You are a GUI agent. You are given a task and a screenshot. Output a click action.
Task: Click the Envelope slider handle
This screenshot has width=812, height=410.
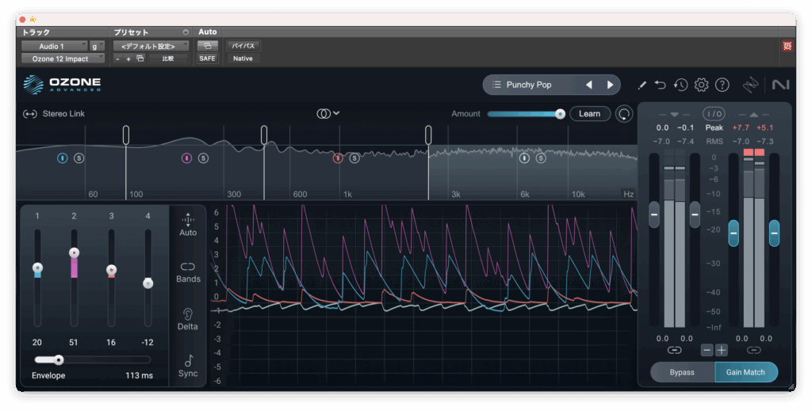point(58,359)
